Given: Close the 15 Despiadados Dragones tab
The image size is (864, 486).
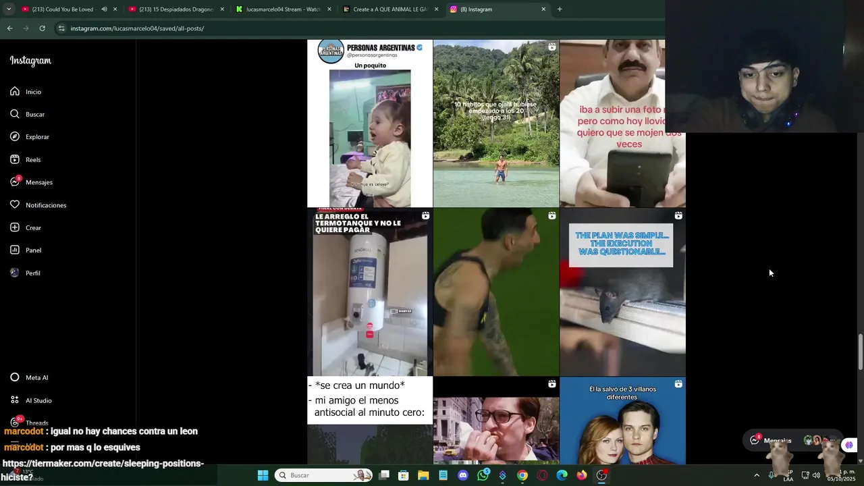Looking at the screenshot, I should pyautogui.click(x=222, y=9).
